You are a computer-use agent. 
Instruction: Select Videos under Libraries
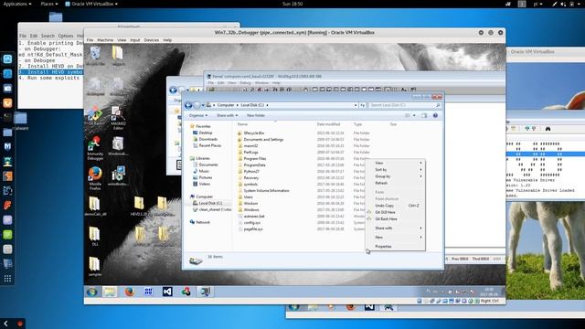204,184
